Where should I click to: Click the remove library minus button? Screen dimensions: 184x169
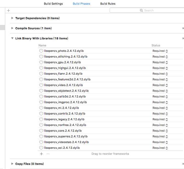tap(48, 154)
